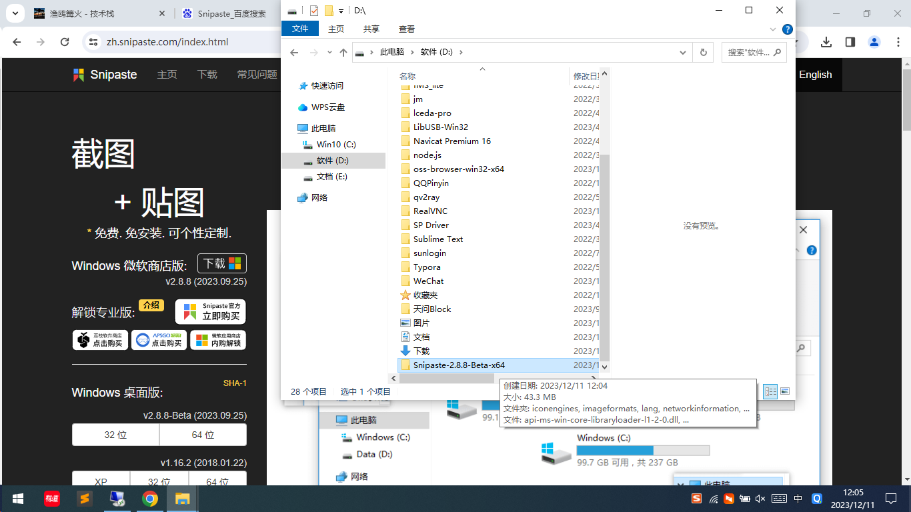Select 网络 in Explorer navigation pane
The width and height of the screenshot is (911, 512).
coord(319,197)
